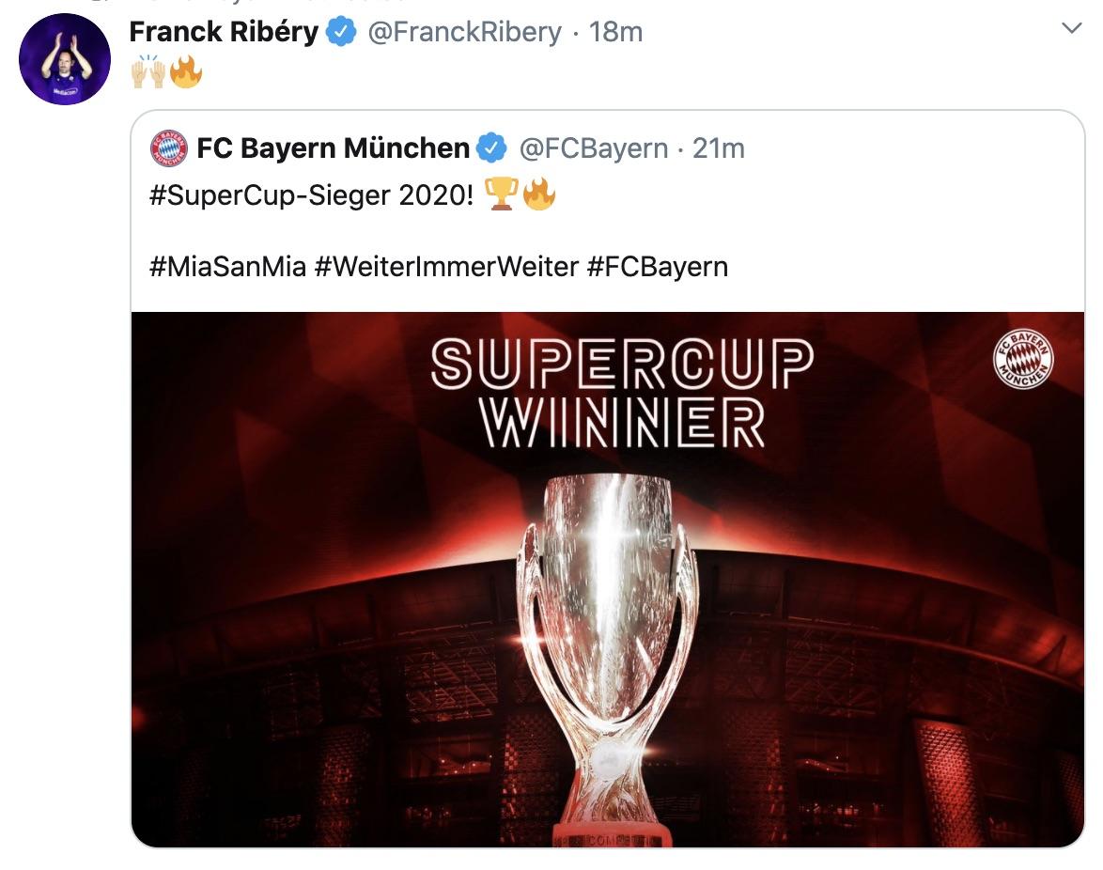Open the #WeiterImmerWeiter hashtag
Screen dimensions: 1103x870
pyautogui.click(x=446, y=267)
